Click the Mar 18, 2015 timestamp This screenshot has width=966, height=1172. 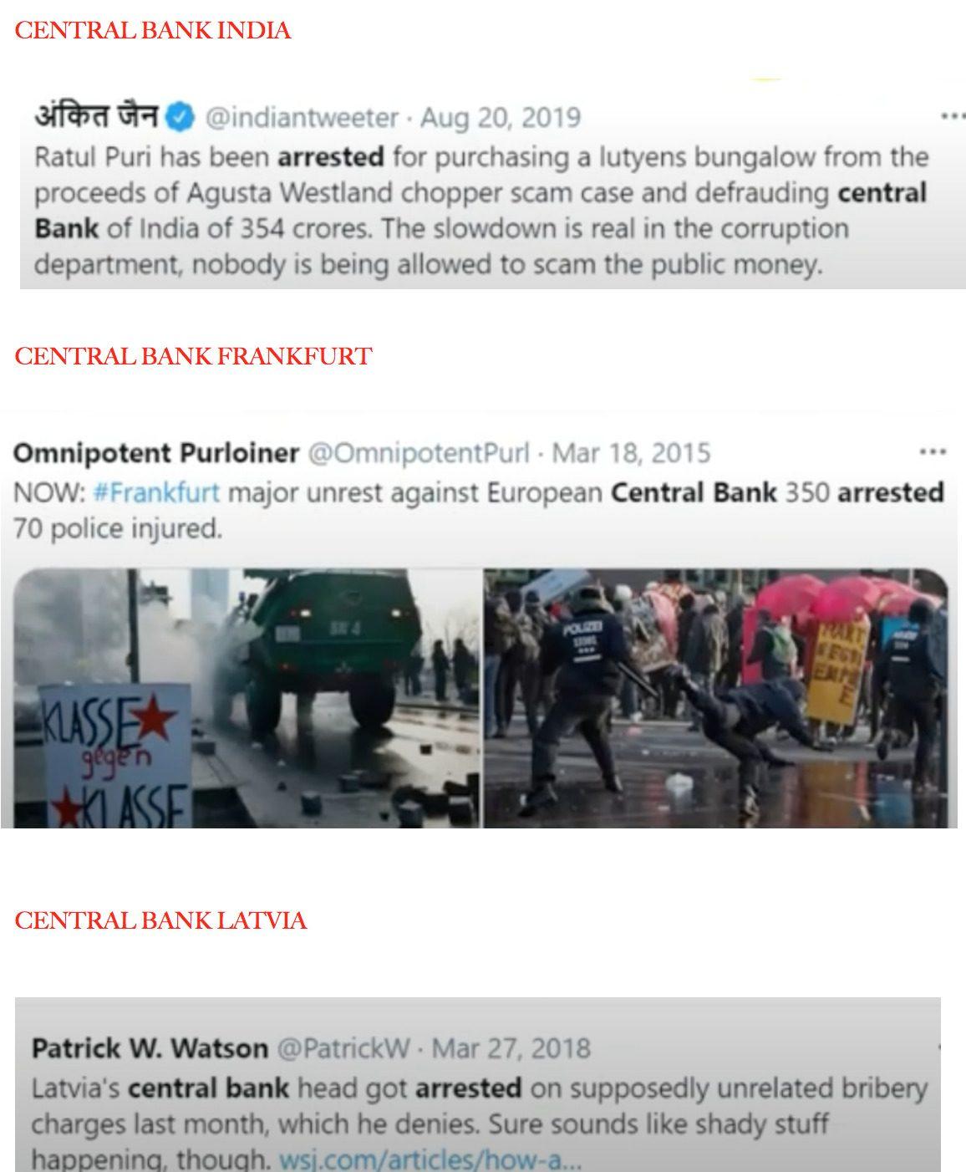632,453
